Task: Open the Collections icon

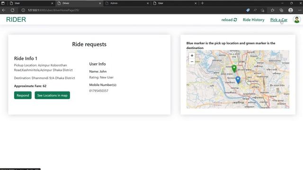Action: pyautogui.click(x=281, y=10)
